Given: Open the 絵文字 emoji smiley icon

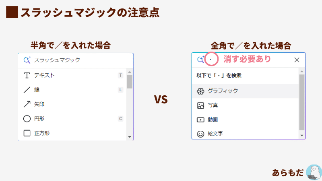Looking at the screenshot, I should tap(200, 134).
